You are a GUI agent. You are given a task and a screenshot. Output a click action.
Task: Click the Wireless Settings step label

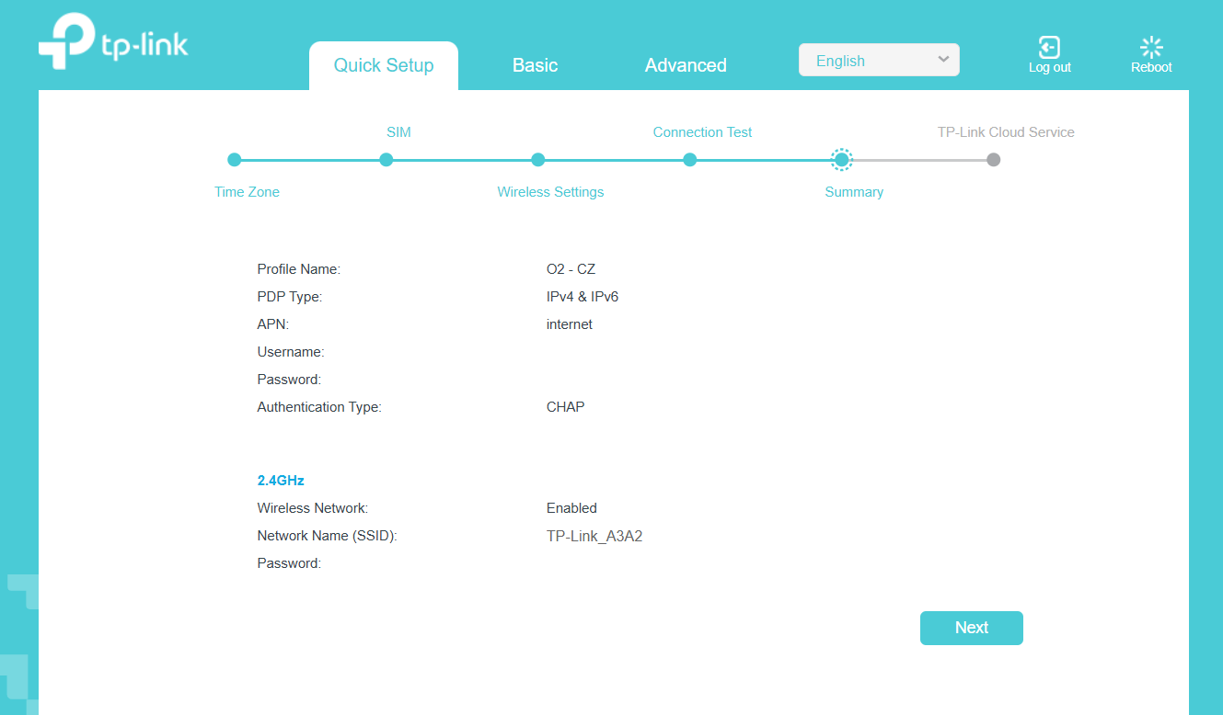pos(550,192)
